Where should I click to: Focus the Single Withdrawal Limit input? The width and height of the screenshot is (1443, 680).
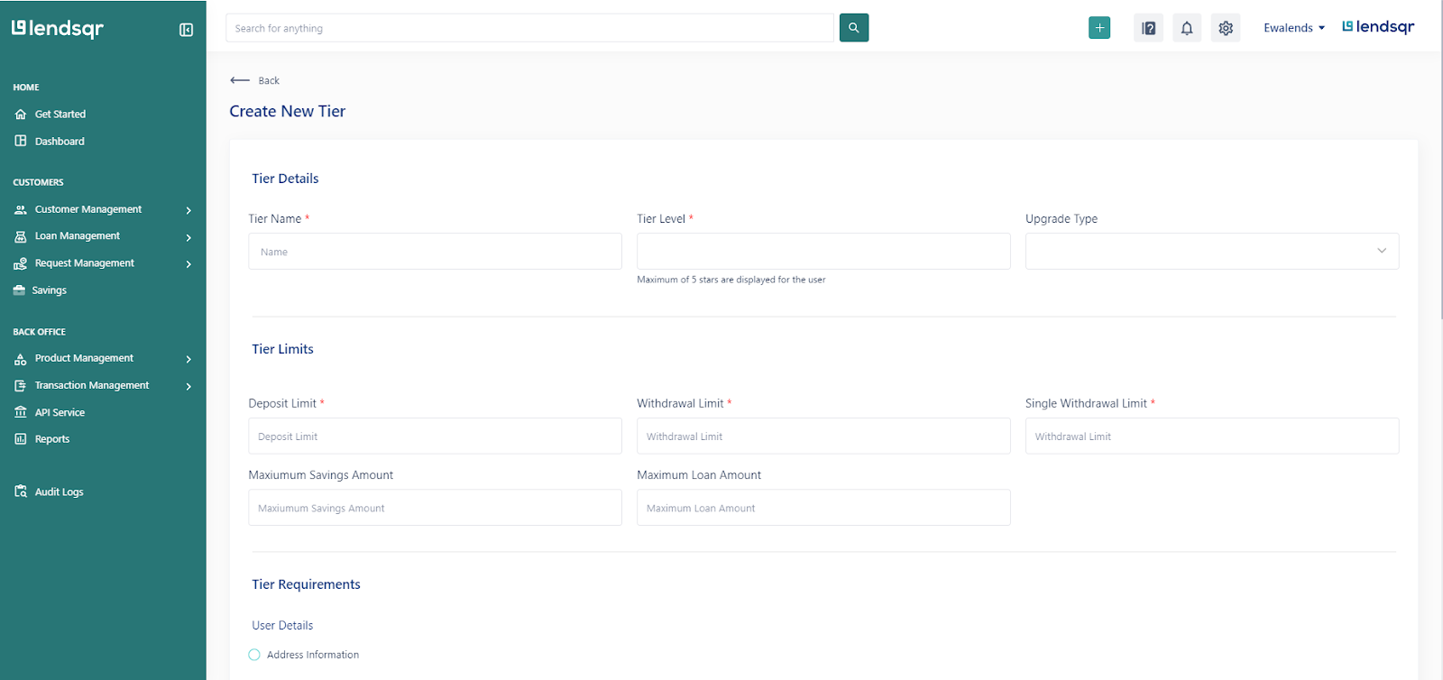(1212, 436)
